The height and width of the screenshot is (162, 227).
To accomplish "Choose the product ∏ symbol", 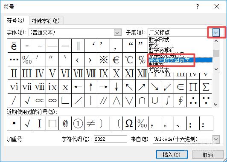I will 193,87.
